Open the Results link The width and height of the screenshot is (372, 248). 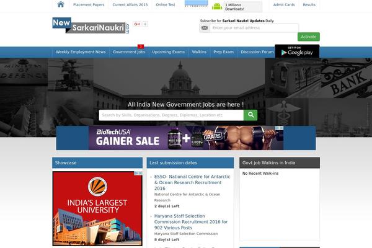[x=309, y=4]
